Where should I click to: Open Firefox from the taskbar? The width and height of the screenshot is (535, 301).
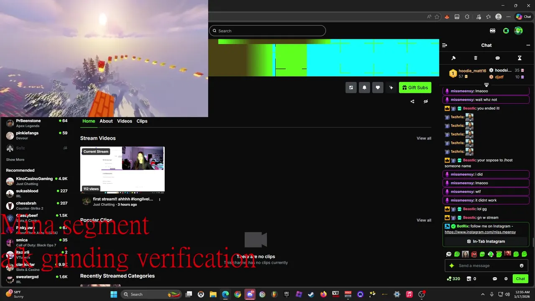pyautogui.click(x=323, y=294)
